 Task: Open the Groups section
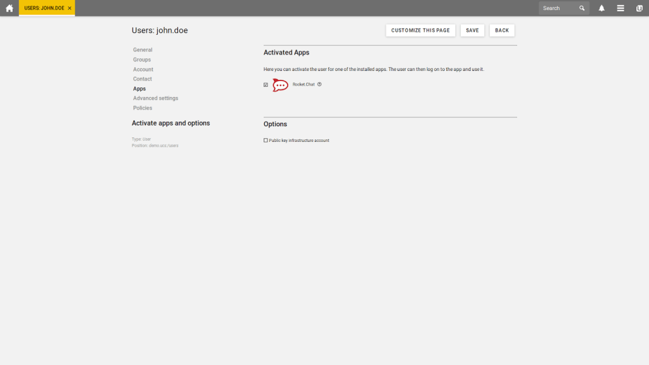pos(142,60)
